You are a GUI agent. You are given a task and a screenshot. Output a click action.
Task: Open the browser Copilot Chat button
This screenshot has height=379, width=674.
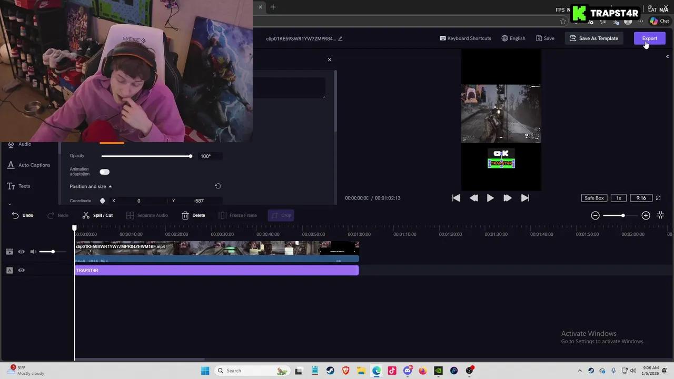tap(659, 21)
